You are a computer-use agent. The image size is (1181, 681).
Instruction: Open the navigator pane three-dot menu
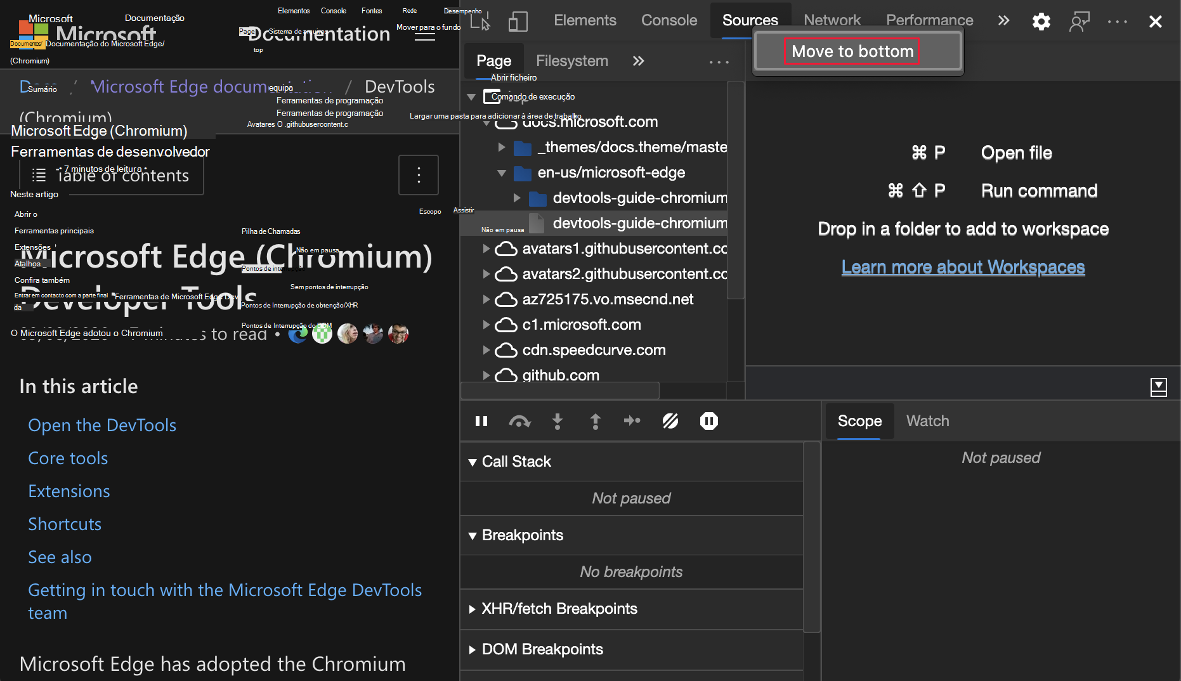(719, 62)
